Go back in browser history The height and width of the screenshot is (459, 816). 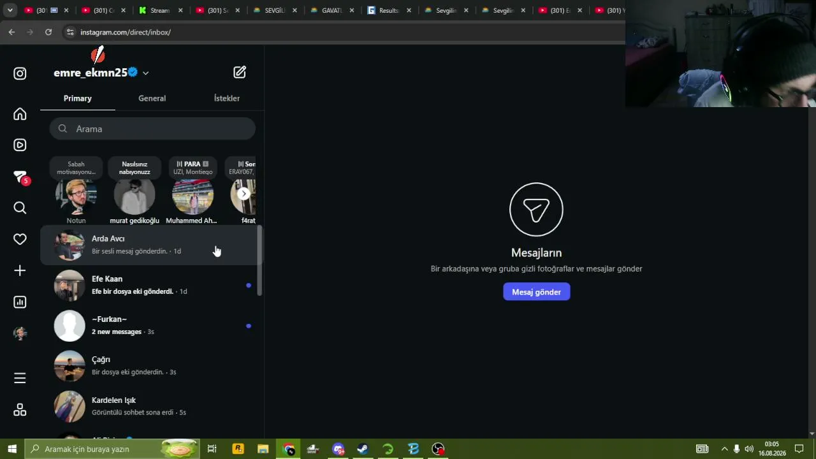pyautogui.click(x=11, y=32)
